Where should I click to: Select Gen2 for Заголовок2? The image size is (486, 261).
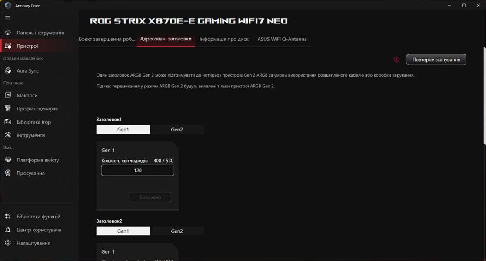(x=177, y=231)
